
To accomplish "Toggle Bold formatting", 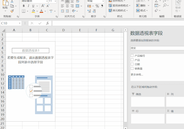I will click(24, 6).
